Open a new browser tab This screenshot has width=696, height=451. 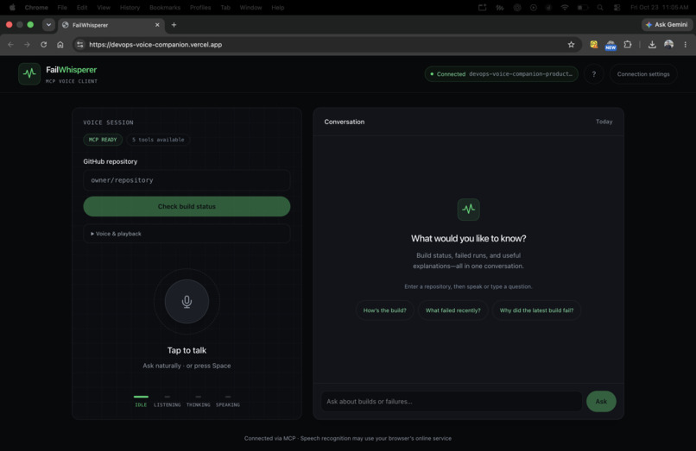174,25
